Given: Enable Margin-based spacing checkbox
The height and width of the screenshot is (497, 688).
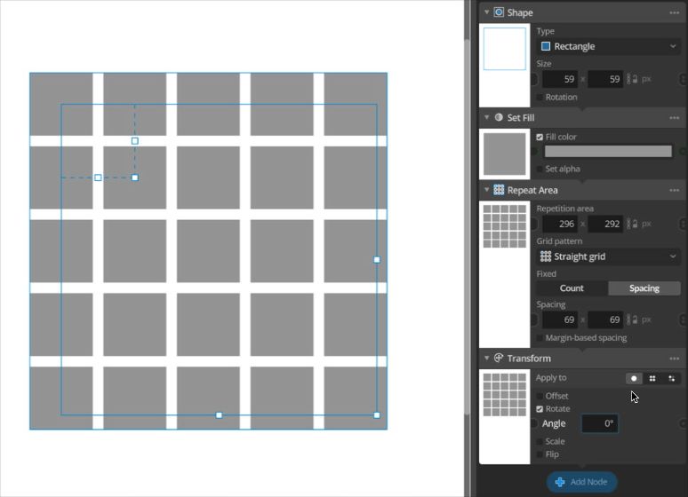Looking at the screenshot, I should coord(540,337).
